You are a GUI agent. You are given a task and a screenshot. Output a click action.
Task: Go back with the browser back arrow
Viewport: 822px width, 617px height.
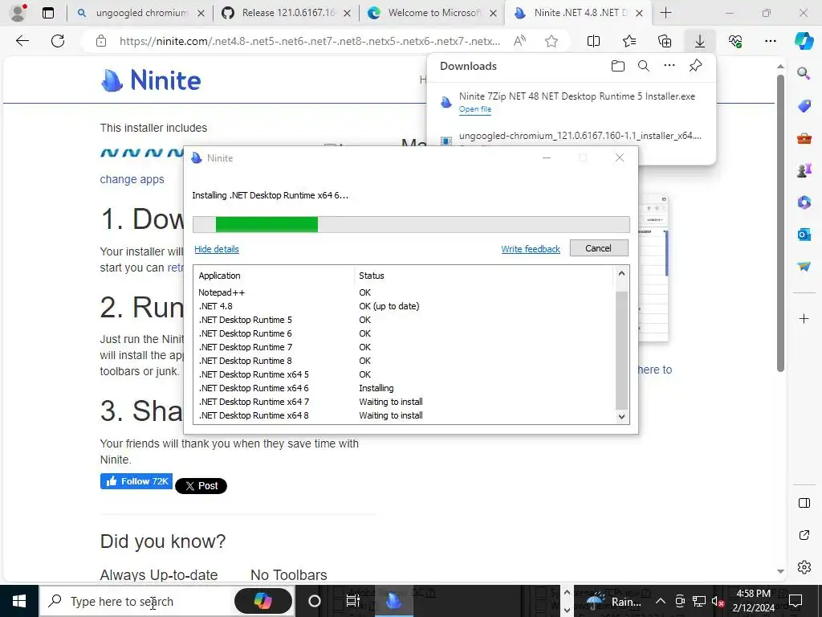[x=22, y=41]
